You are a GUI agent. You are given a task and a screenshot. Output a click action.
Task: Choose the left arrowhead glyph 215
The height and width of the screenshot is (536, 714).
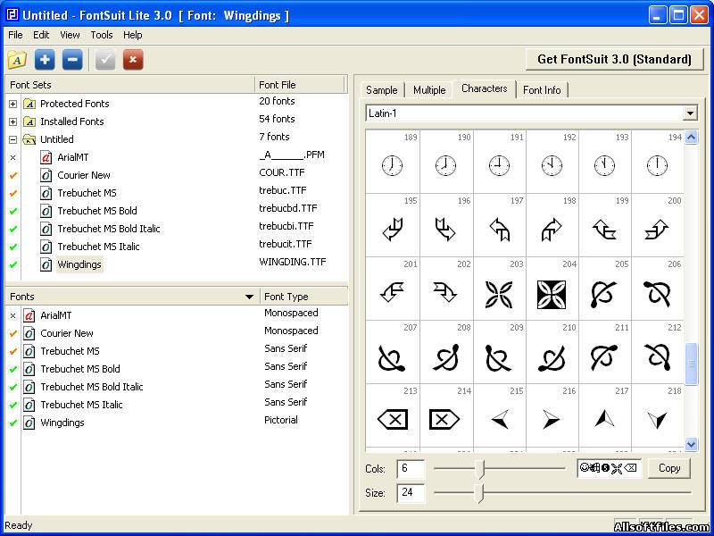point(500,420)
